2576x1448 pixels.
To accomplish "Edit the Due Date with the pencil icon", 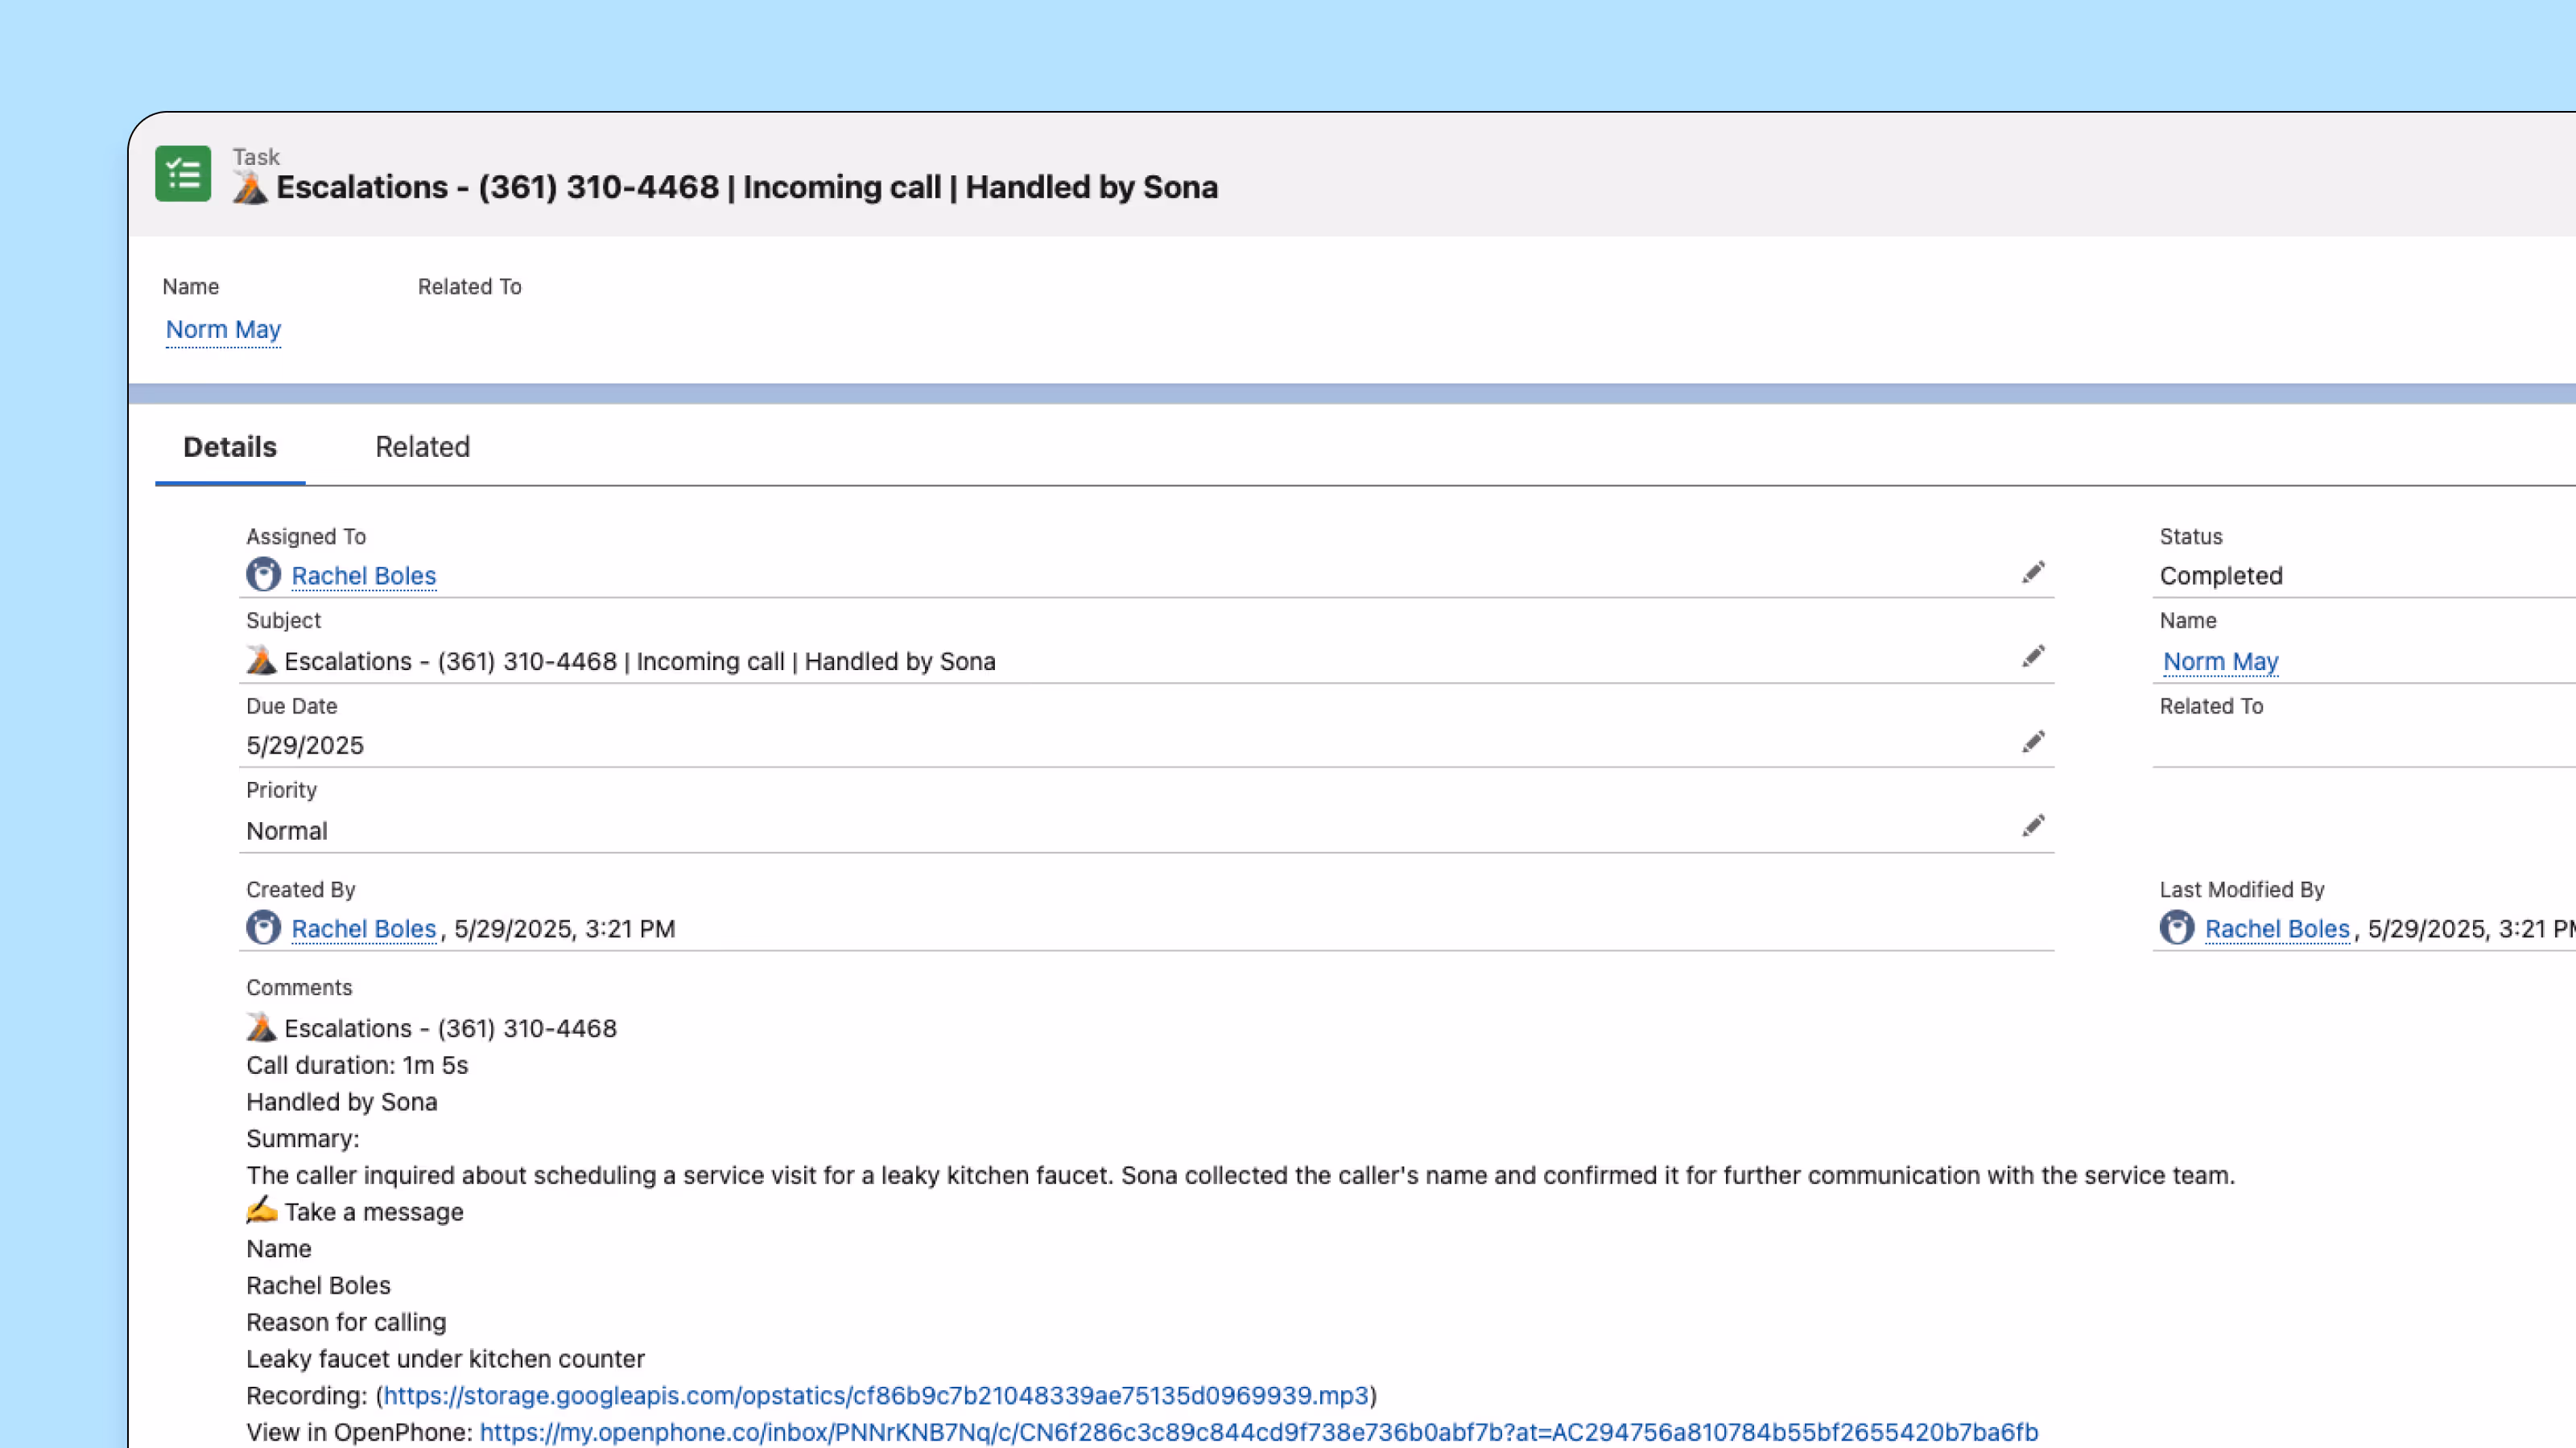I will click(x=2033, y=742).
